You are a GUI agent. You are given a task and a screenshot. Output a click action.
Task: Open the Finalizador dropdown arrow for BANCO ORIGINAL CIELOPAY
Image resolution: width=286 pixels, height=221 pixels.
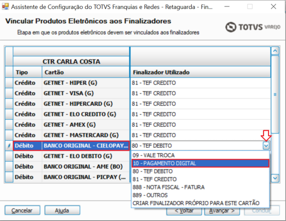coord(266,146)
